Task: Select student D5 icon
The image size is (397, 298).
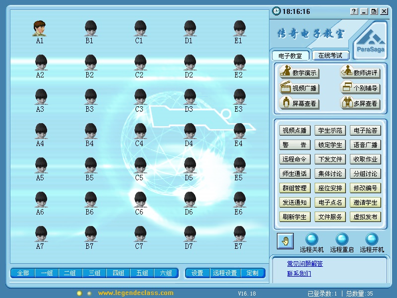Action: click(190, 165)
